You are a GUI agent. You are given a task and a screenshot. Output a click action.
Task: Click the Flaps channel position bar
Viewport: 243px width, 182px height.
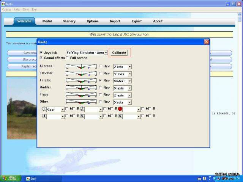tap(81, 95)
